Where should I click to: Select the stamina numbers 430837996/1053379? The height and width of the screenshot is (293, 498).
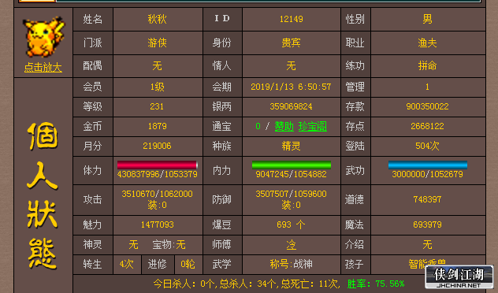(x=158, y=174)
